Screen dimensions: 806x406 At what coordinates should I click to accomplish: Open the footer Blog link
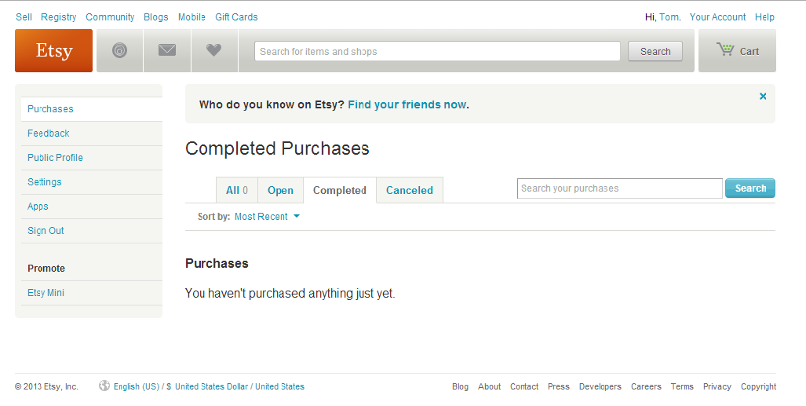[460, 386]
